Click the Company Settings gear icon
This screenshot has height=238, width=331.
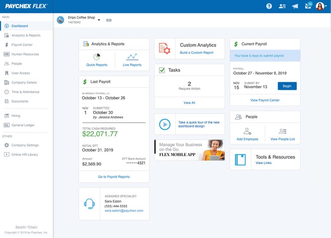pyautogui.click(x=7, y=145)
